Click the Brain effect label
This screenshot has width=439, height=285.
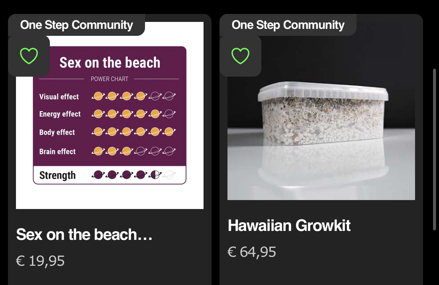click(x=58, y=152)
